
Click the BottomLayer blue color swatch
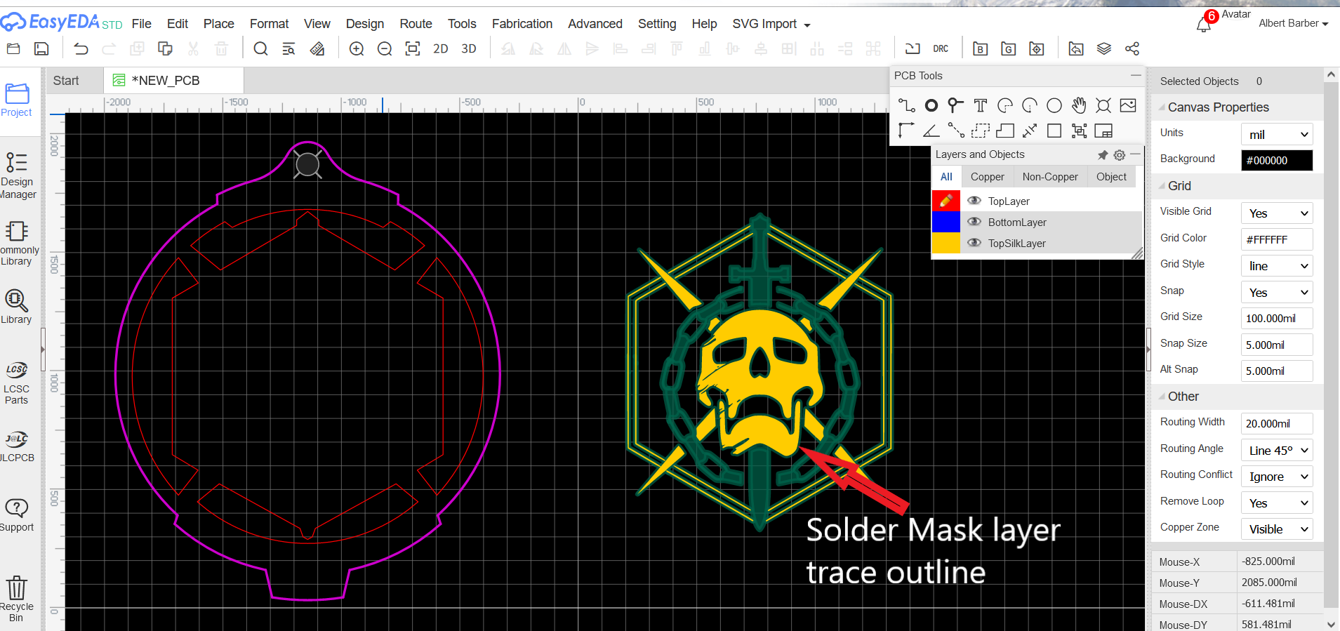[946, 222]
